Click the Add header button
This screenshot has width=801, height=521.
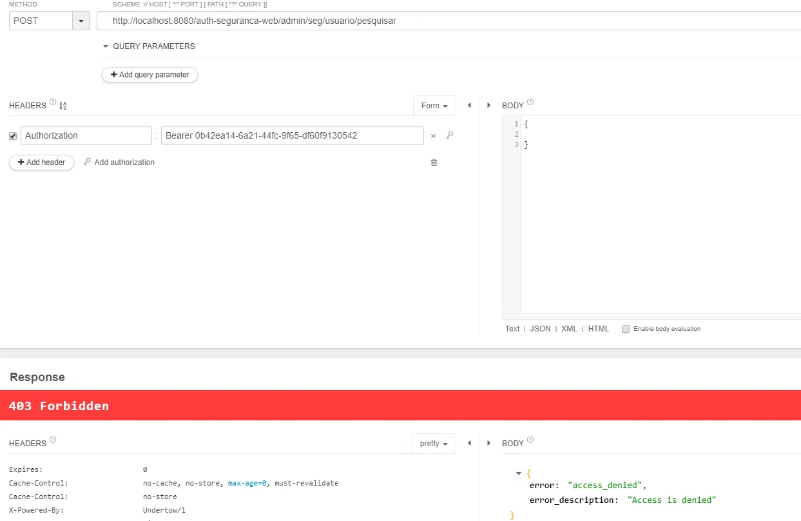pos(41,162)
